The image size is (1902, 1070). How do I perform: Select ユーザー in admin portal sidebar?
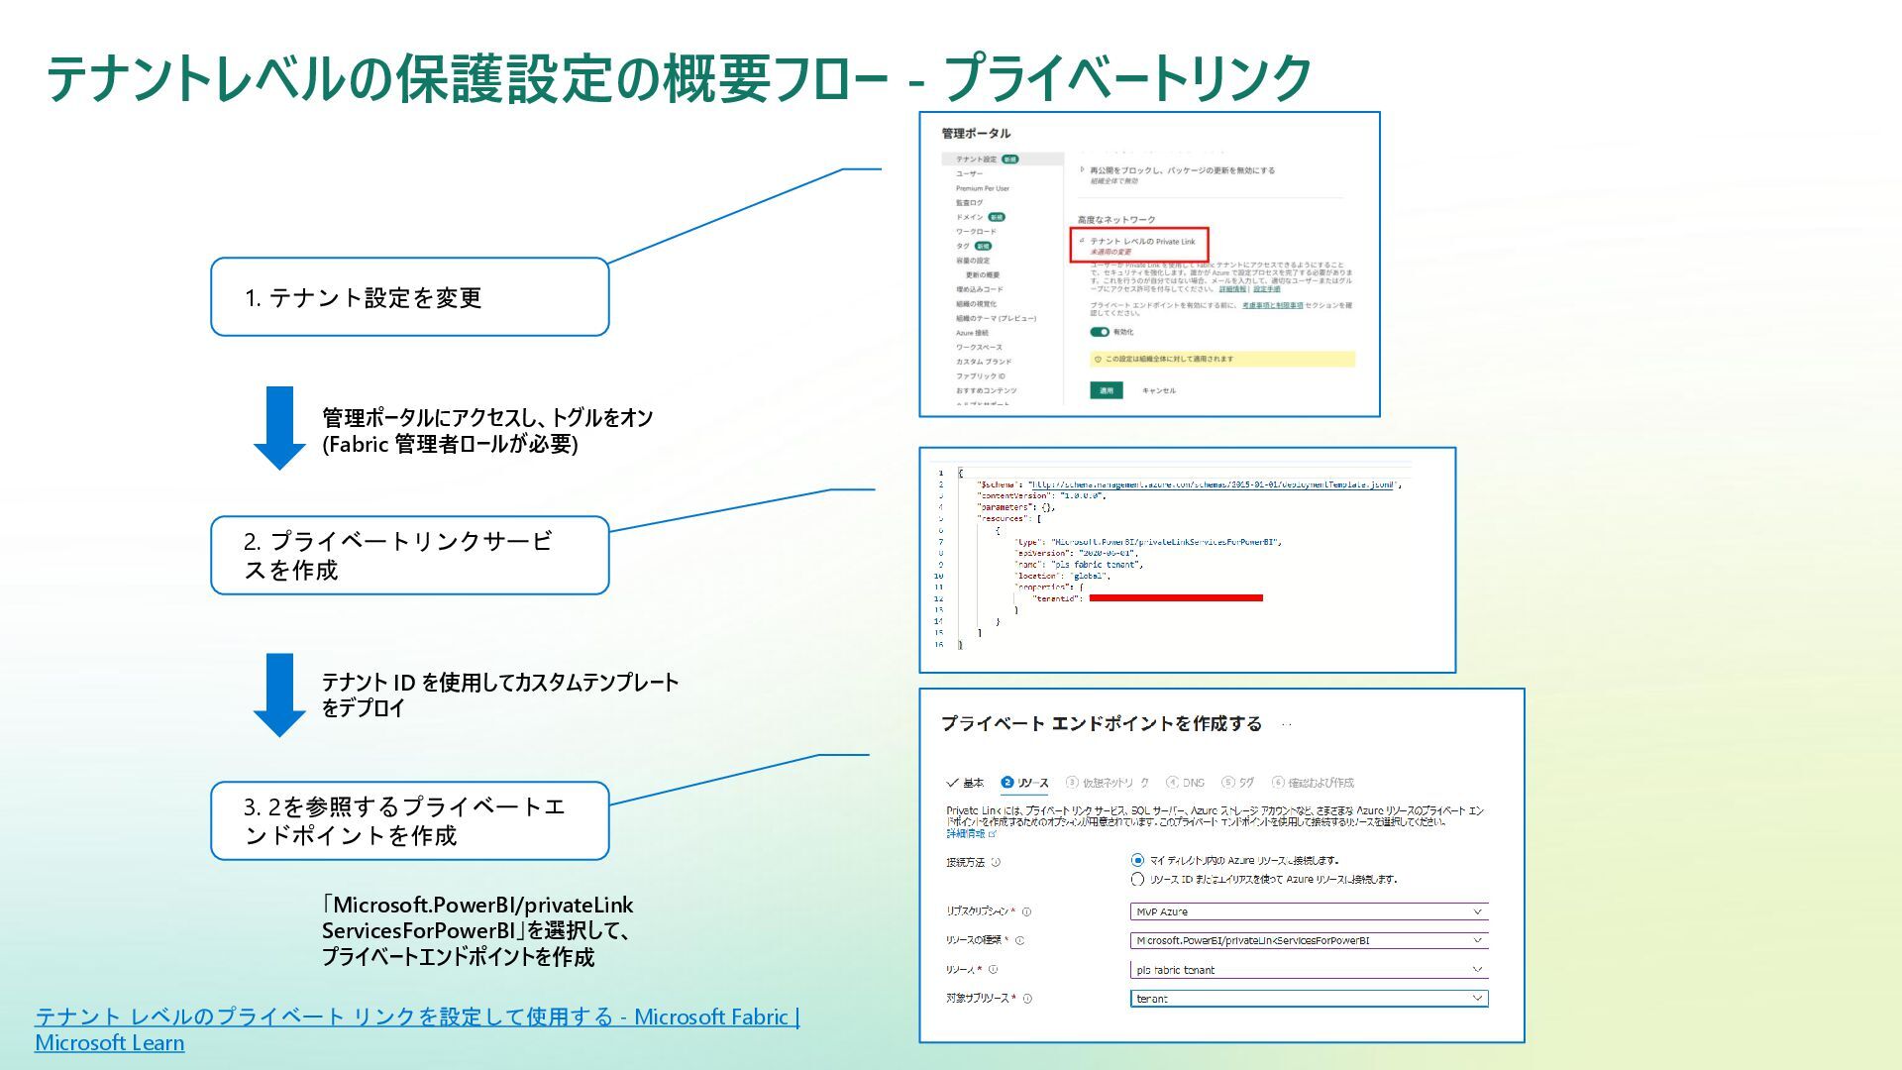point(970,173)
